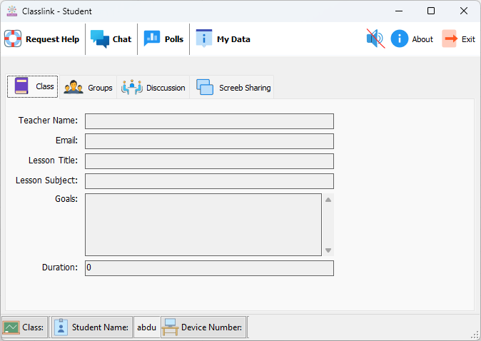Click the Lesson Title: label
The width and height of the screenshot is (481, 341).
click(x=53, y=161)
